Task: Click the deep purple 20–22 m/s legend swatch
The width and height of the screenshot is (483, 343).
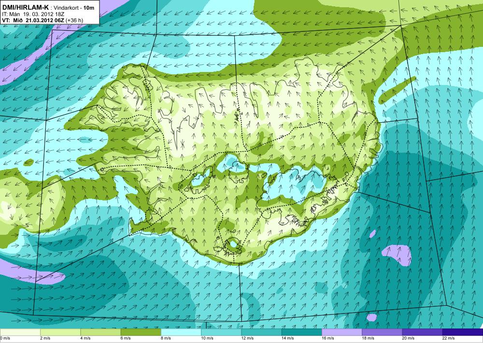Action: [x=422, y=332]
